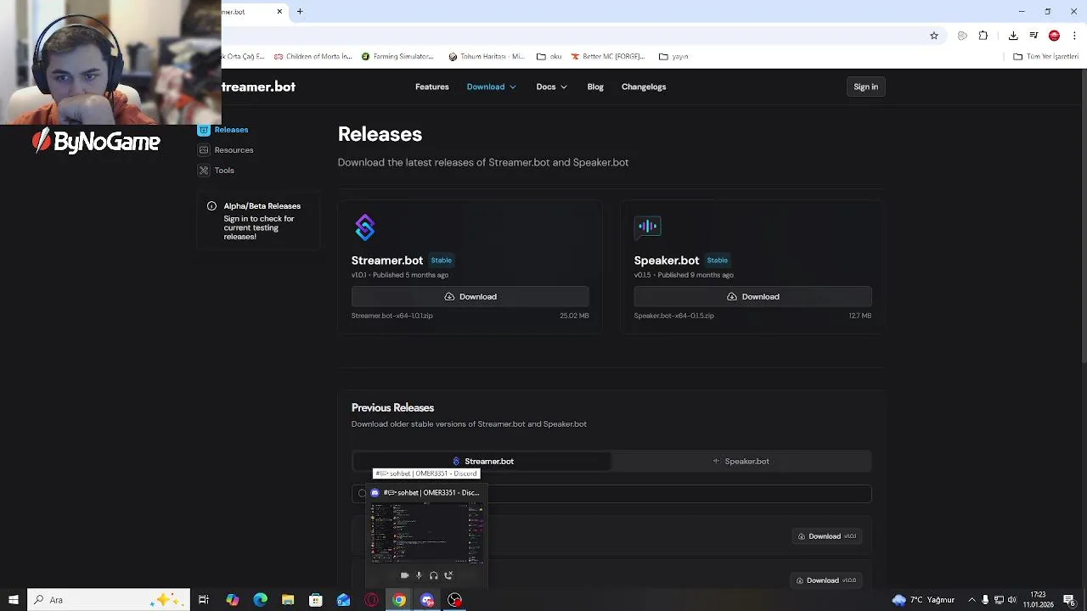Viewport: 1087px width, 611px height.
Task: Open File Explorer from taskbar
Action: 288,600
